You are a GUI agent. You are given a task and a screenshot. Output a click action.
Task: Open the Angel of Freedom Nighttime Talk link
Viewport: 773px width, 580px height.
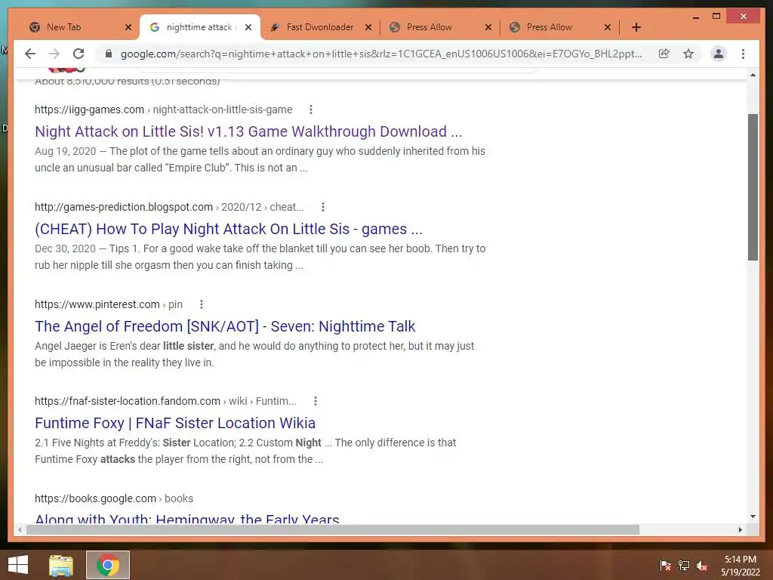coord(225,326)
